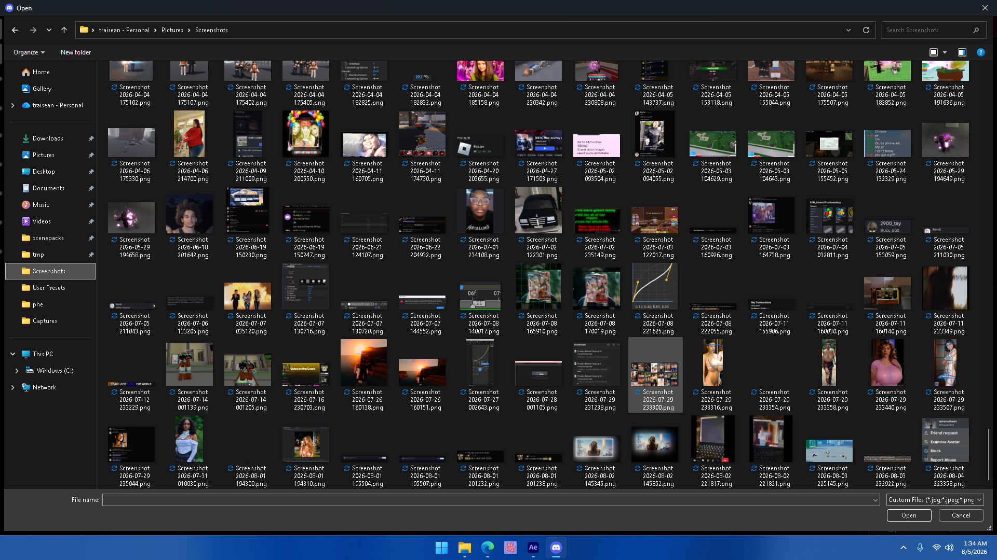Image resolution: width=997 pixels, height=560 pixels.
Task: Collapse the This PC tree node
Action: pos(12,354)
